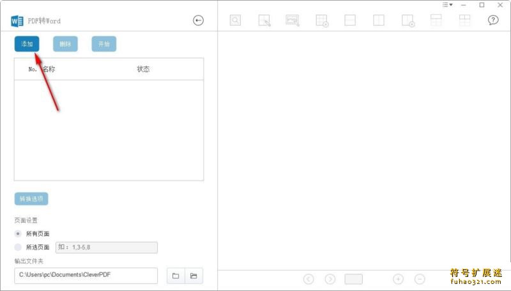Open the help question bubble icon
This screenshot has height=291, width=511.
(x=493, y=20)
